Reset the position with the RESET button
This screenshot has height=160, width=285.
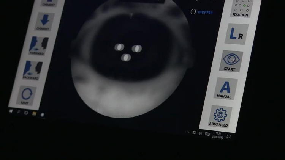pyautogui.click(x=27, y=96)
